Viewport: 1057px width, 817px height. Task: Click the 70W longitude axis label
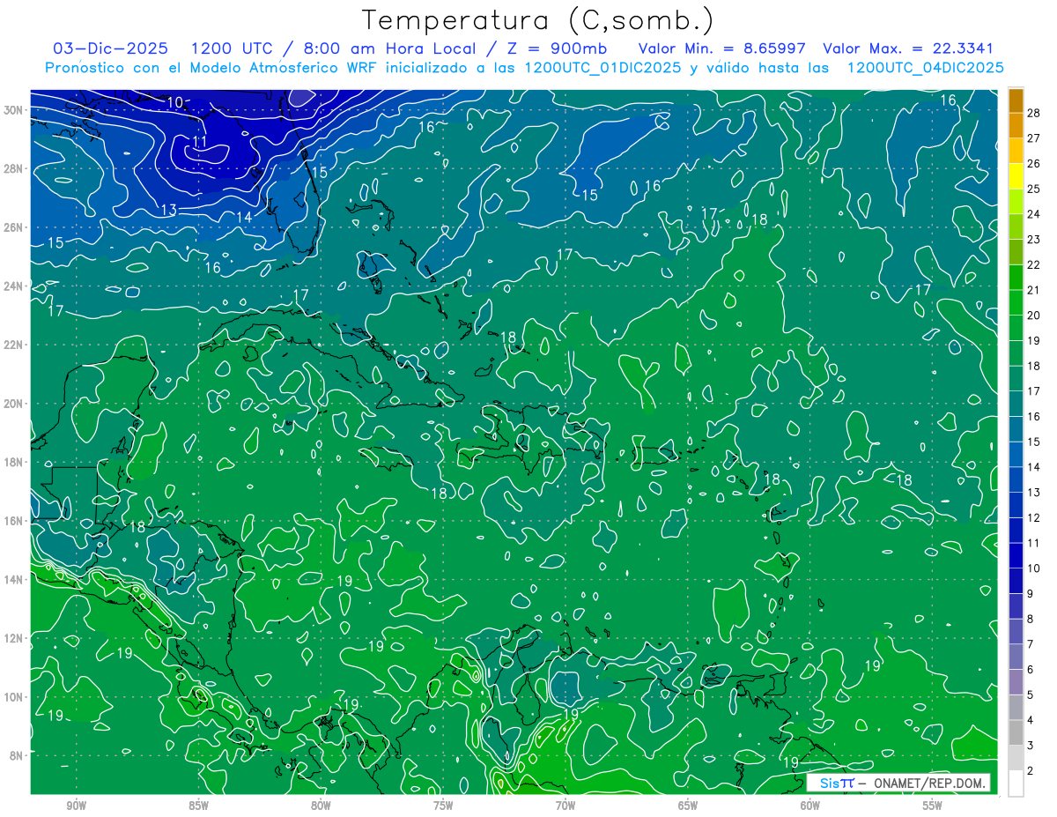pos(565,806)
